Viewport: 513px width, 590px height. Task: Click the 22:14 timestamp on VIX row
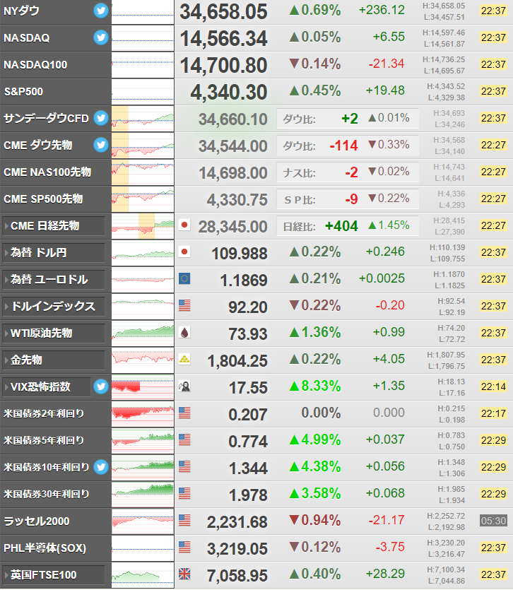click(493, 387)
